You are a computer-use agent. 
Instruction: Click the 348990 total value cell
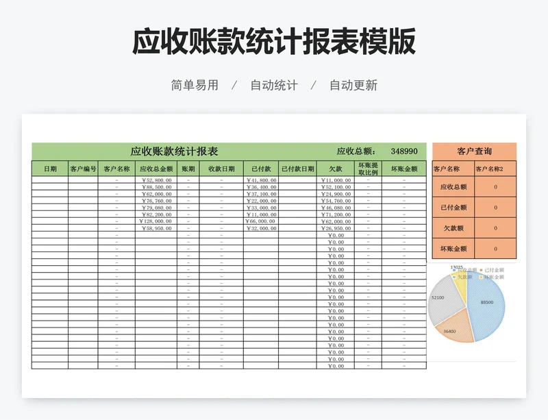(404, 151)
